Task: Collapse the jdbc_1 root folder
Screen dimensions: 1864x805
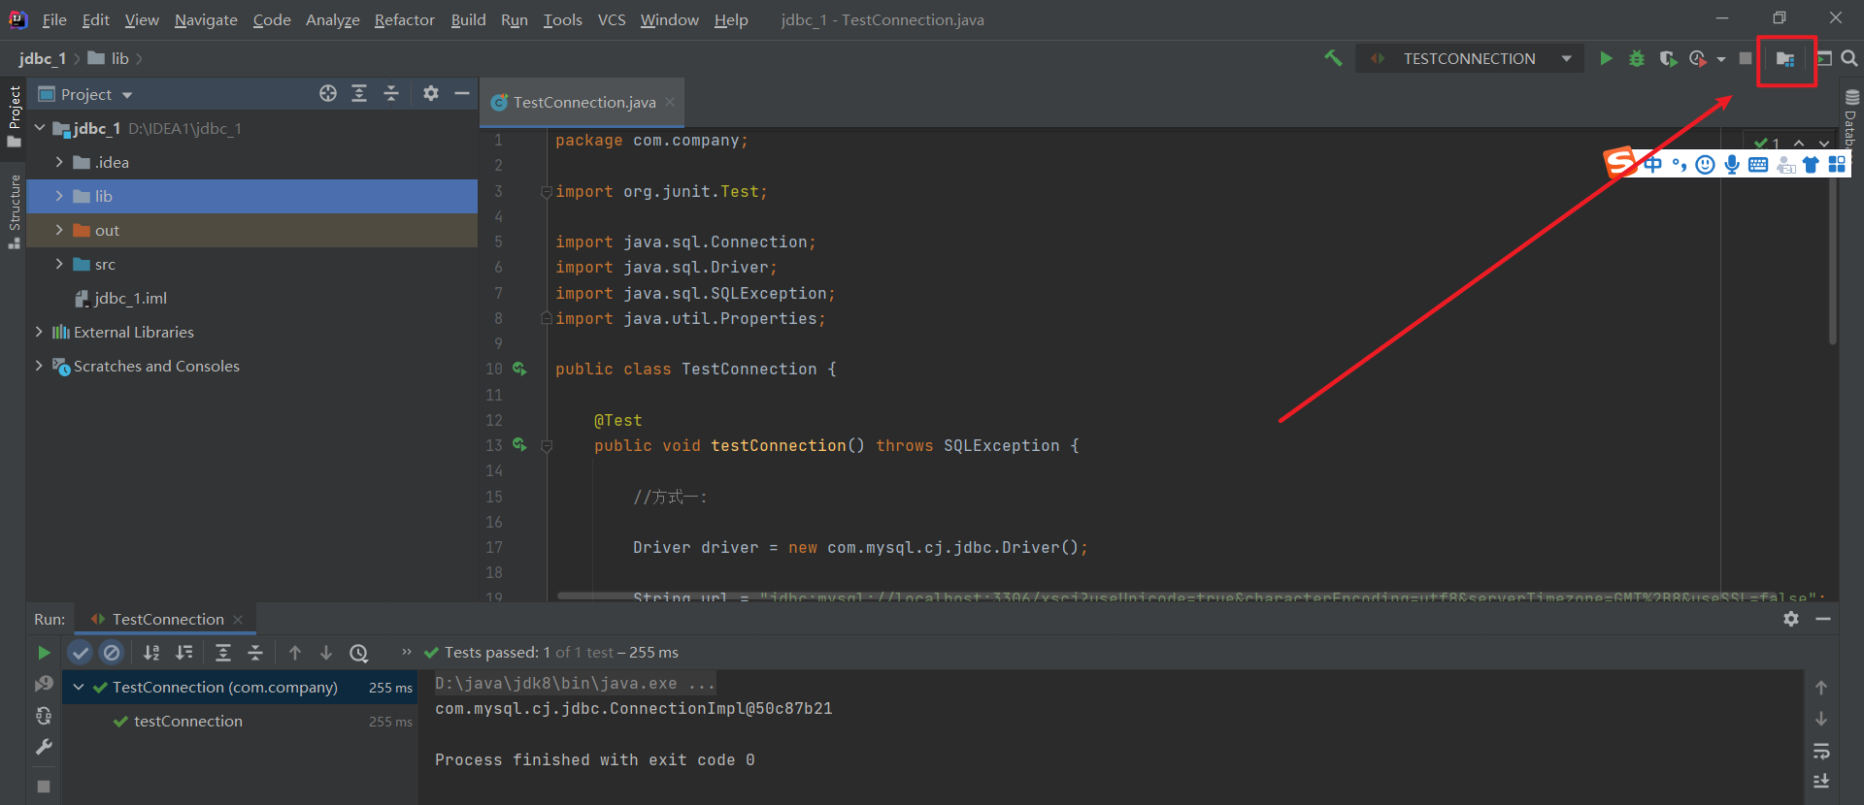Action: 40,128
